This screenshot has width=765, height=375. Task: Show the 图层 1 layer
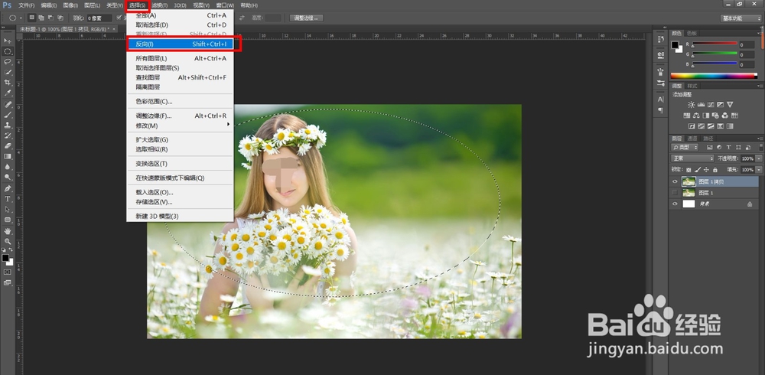tap(675, 193)
